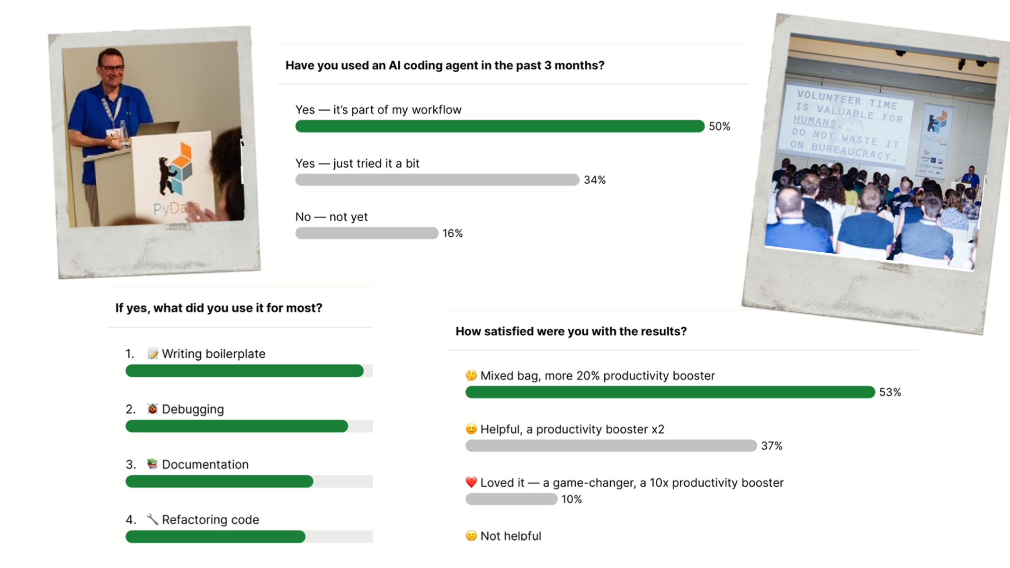Choose the "No — not yet" answer label
The width and height of the screenshot is (1010, 568).
(331, 217)
